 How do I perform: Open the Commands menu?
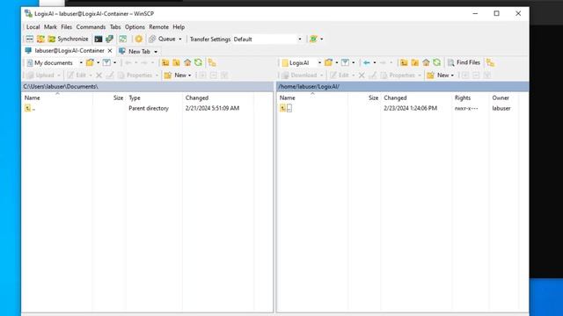[x=91, y=27]
